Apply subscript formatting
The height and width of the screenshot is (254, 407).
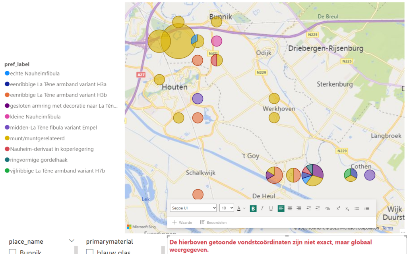click(347, 208)
